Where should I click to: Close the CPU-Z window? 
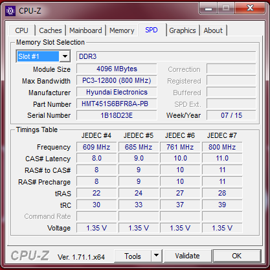pos(250,8)
